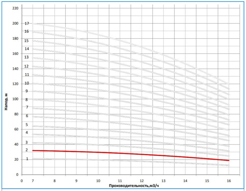Click the 60 tick on vertical axis

pyautogui.click(x=16, y=129)
